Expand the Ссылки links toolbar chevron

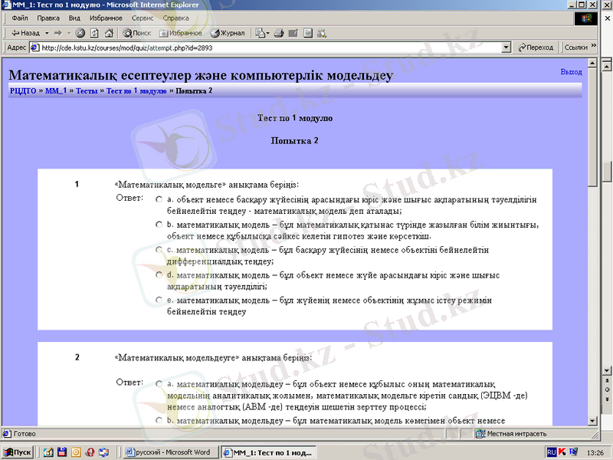(593, 46)
